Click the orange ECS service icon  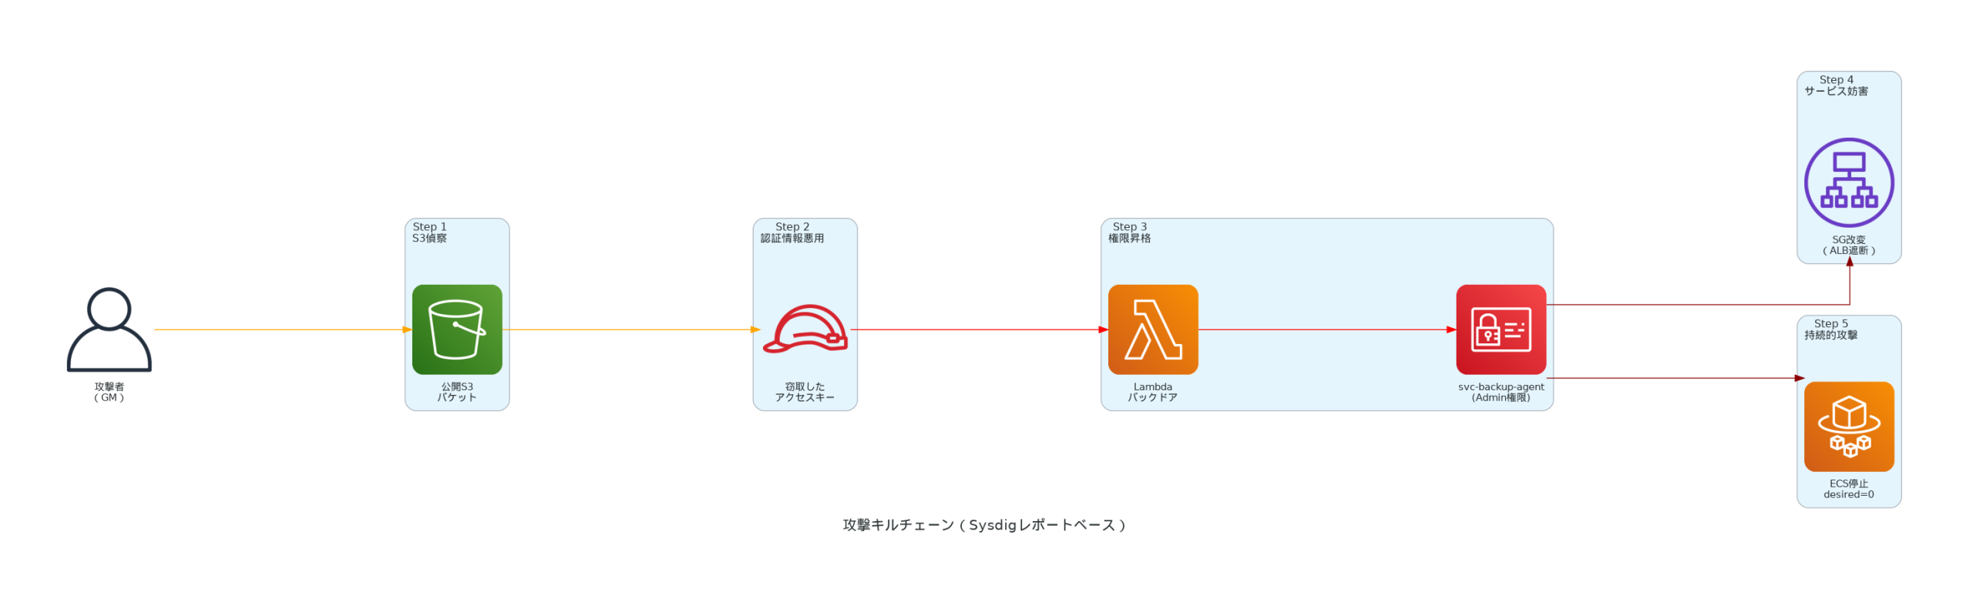(1848, 426)
